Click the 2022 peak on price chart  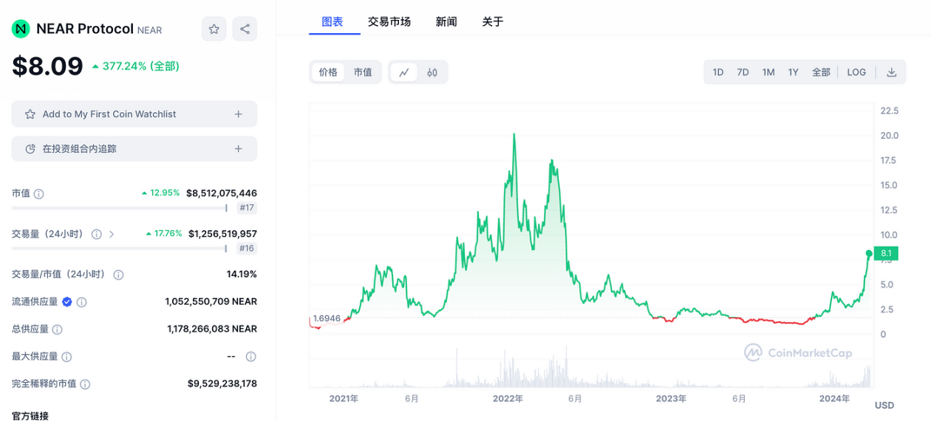click(514, 134)
